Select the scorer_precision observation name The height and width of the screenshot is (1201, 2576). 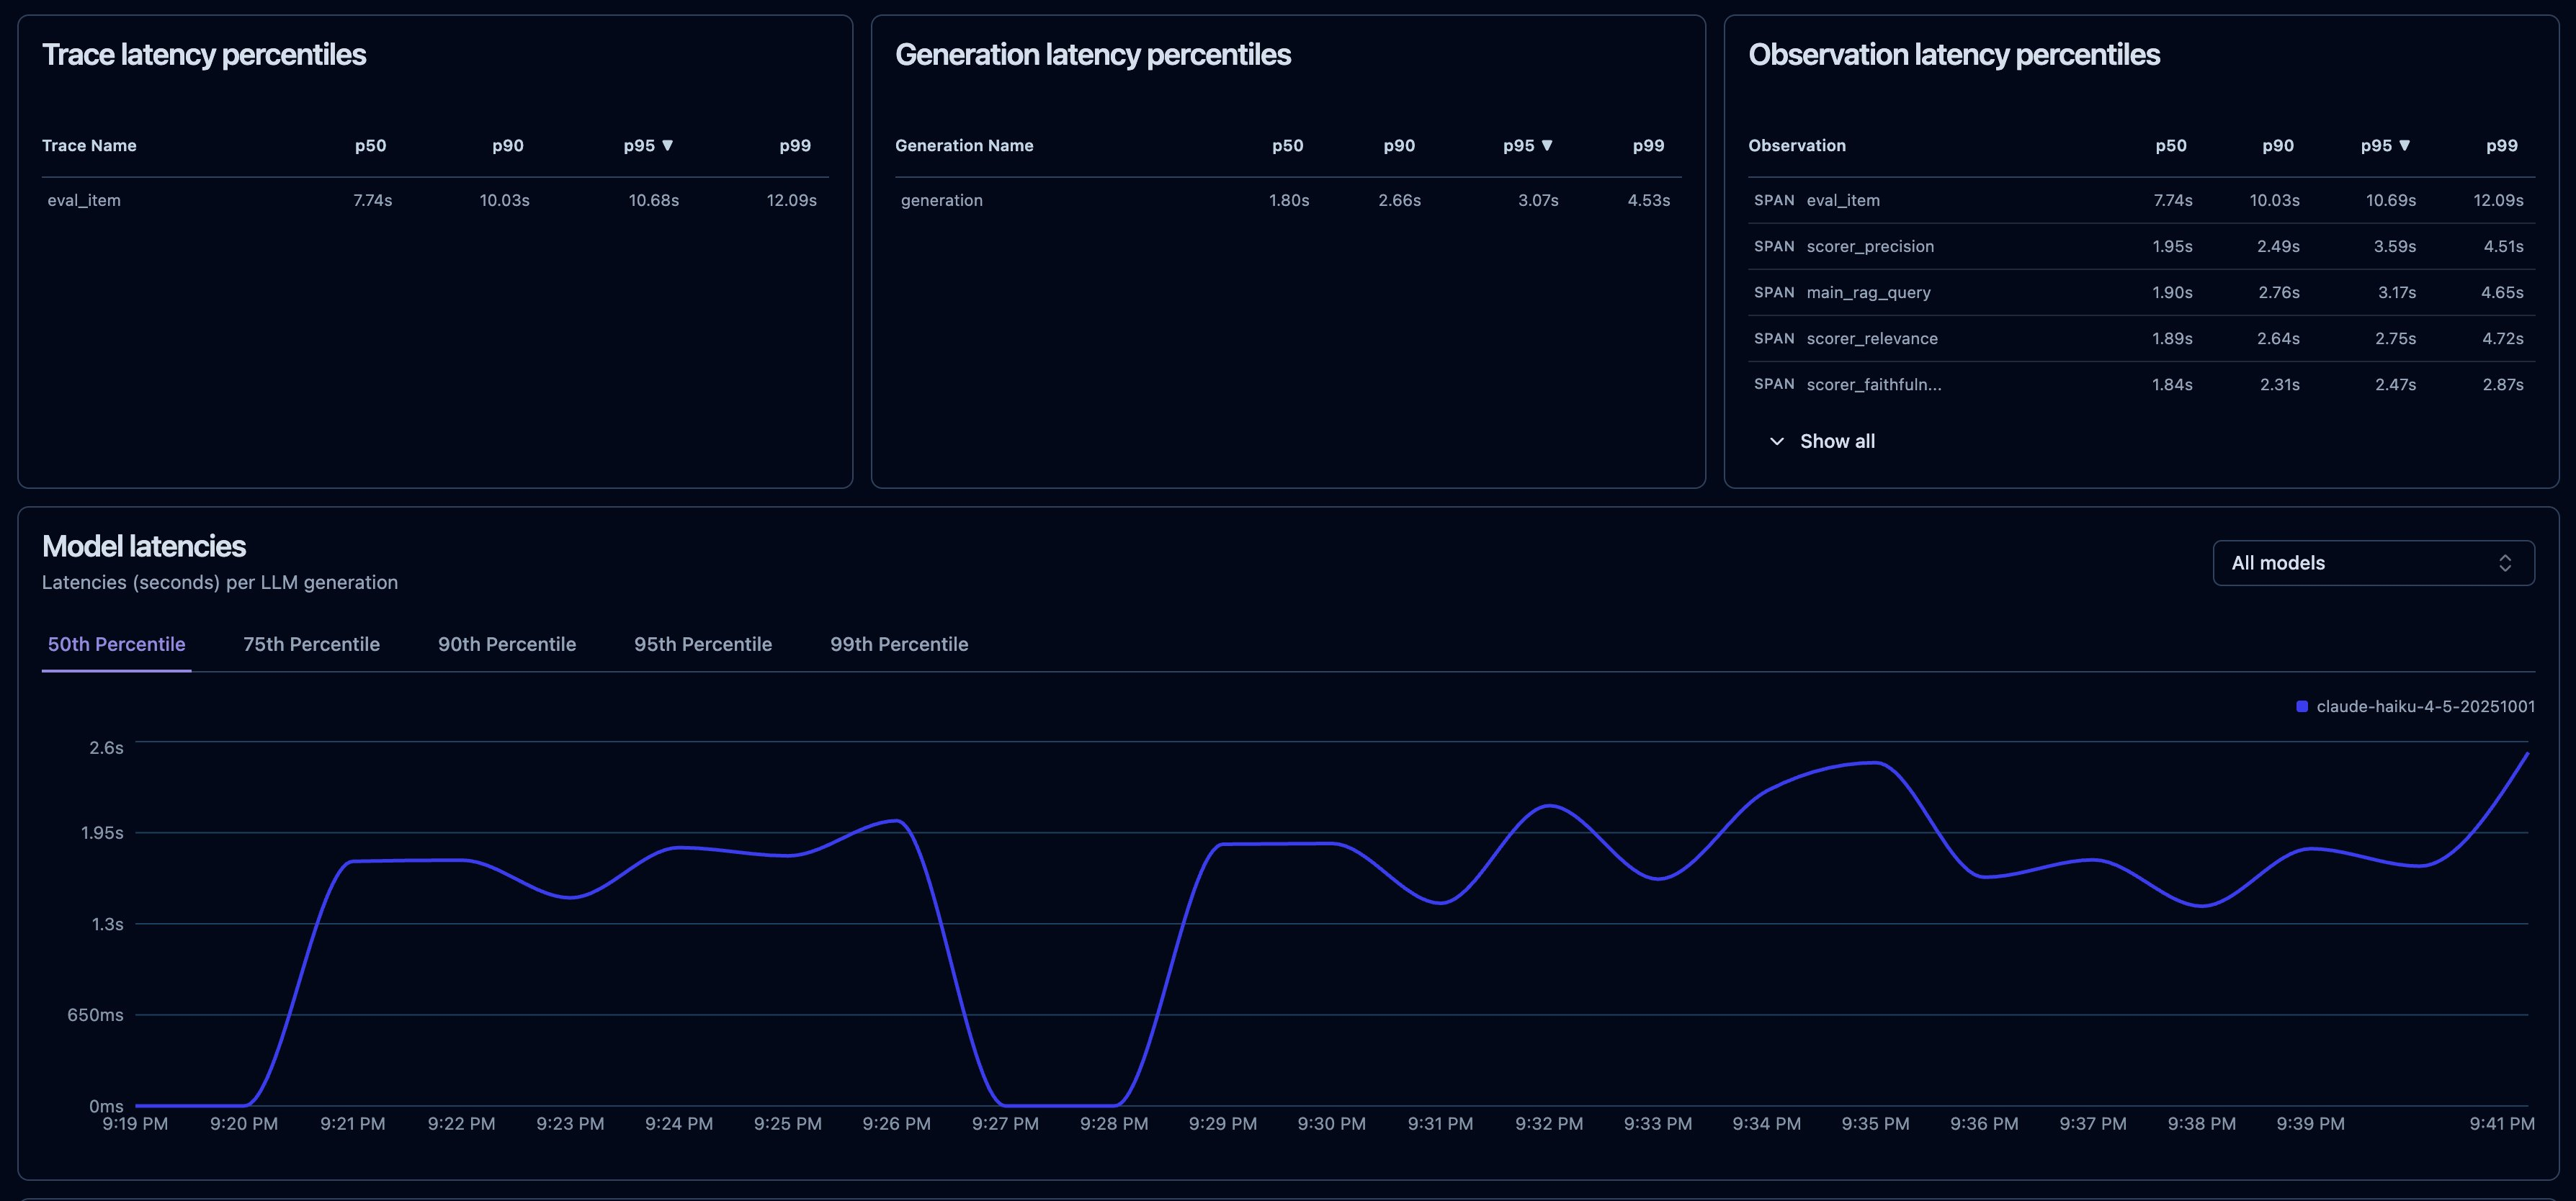click(x=1870, y=247)
